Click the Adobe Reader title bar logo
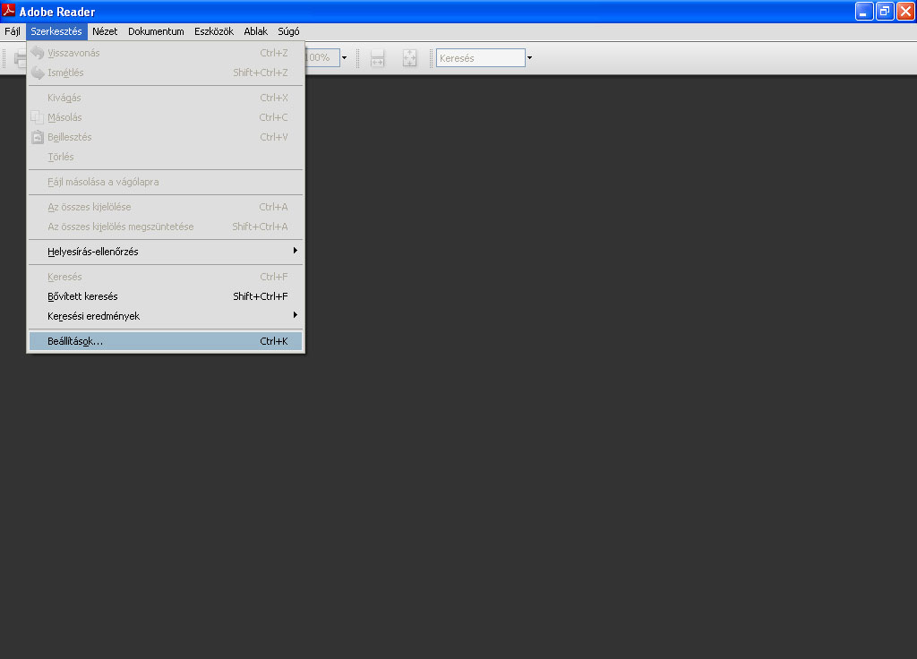The width and height of the screenshot is (917, 659). pos(9,11)
